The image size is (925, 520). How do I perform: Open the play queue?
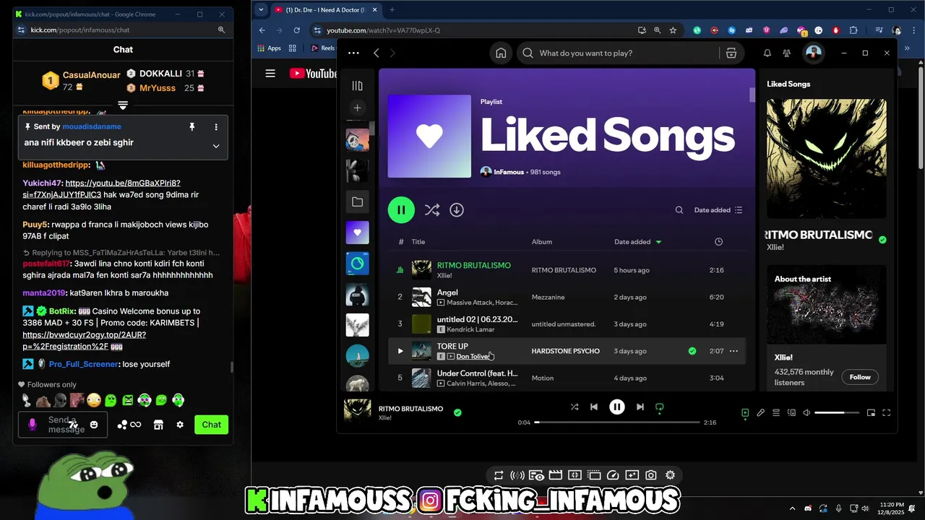[x=776, y=413]
